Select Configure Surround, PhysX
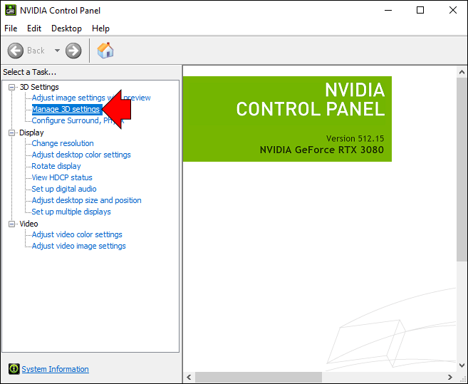468x384 pixels. 78,120
